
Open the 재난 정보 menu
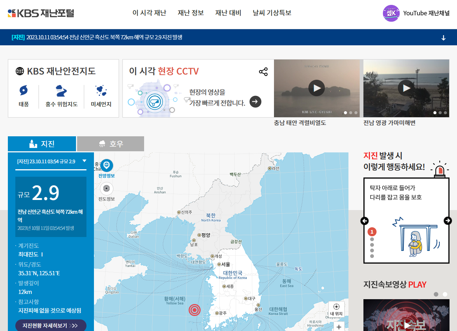tap(191, 13)
